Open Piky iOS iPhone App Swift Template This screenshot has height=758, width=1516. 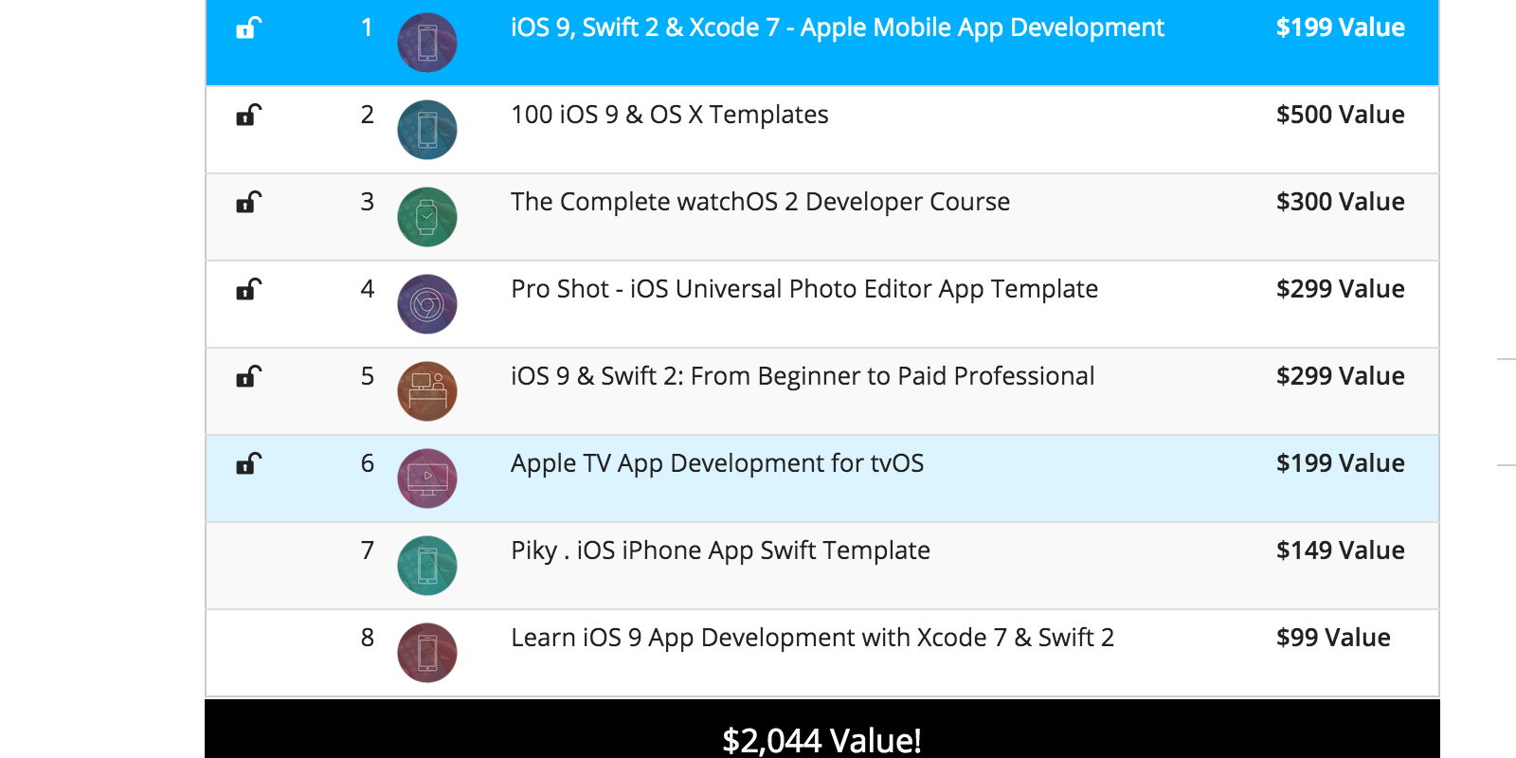721,550
